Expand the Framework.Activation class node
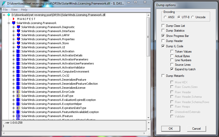The width and height of the screenshot is (219, 137). click(x=14, y=51)
